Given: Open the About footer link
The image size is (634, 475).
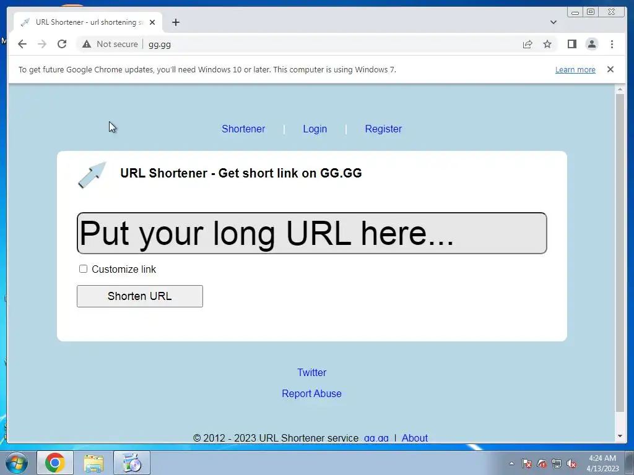Looking at the screenshot, I should pos(415,438).
